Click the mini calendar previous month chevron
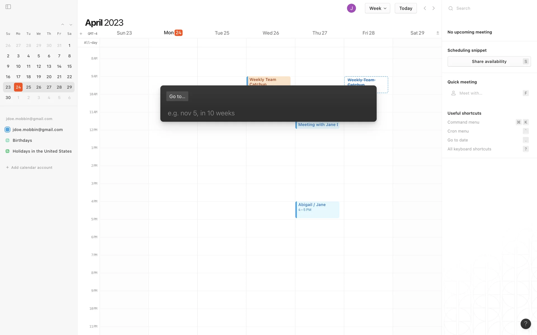The image size is (537, 335). tap(63, 25)
